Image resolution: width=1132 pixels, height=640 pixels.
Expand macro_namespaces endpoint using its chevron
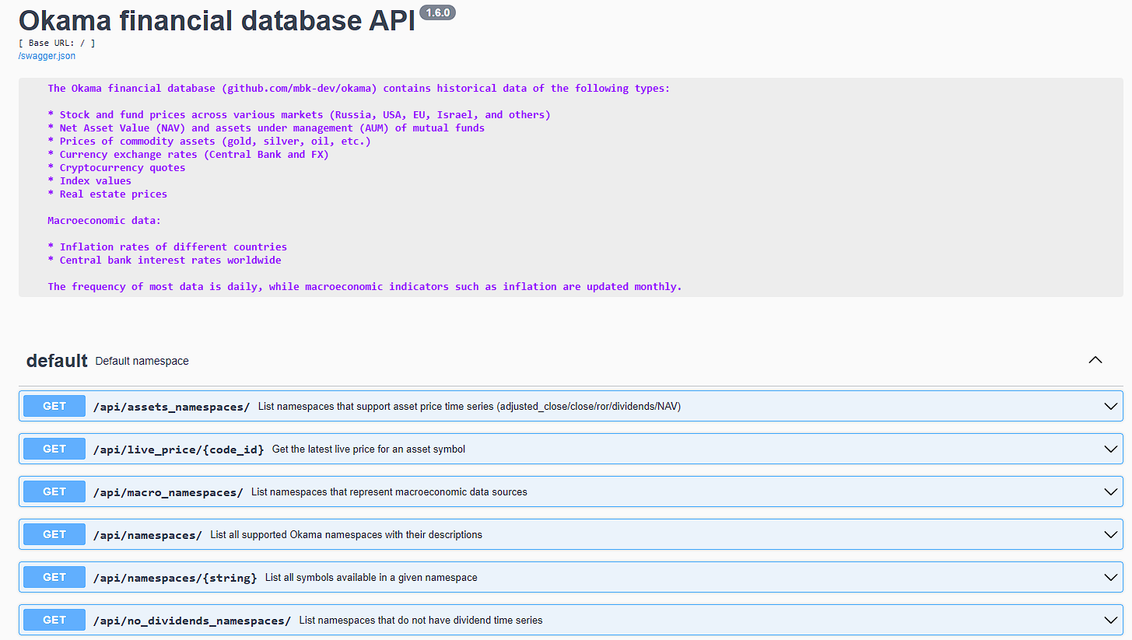[x=1110, y=491]
